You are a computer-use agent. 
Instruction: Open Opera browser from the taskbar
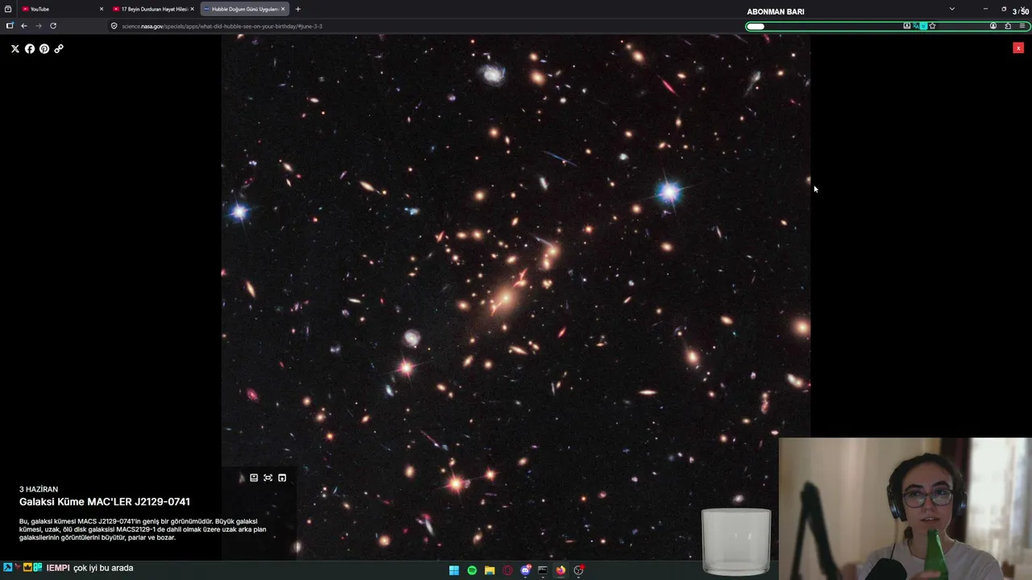(x=507, y=570)
